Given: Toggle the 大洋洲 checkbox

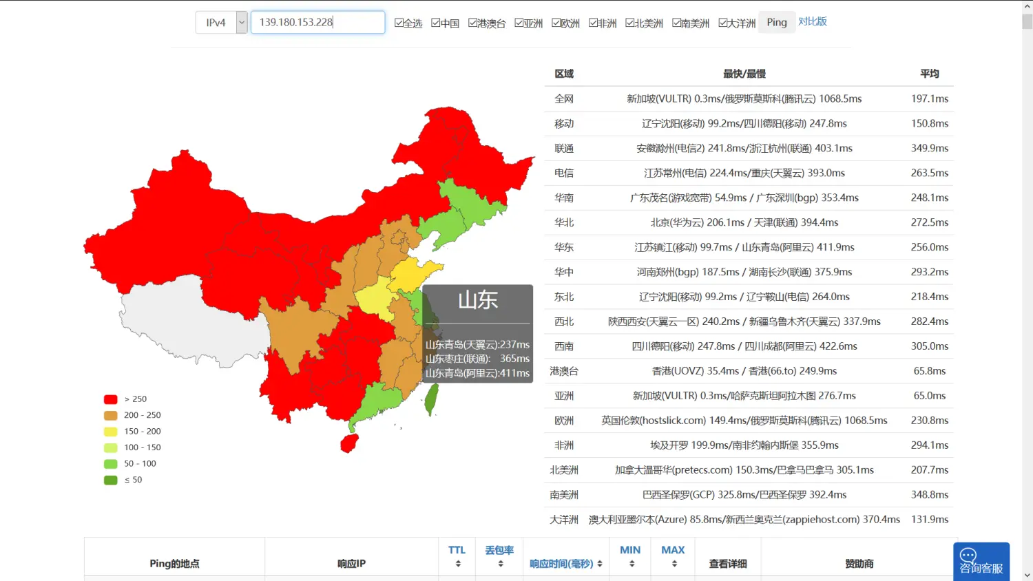Looking at the screenshot, I should click(722, 23).
